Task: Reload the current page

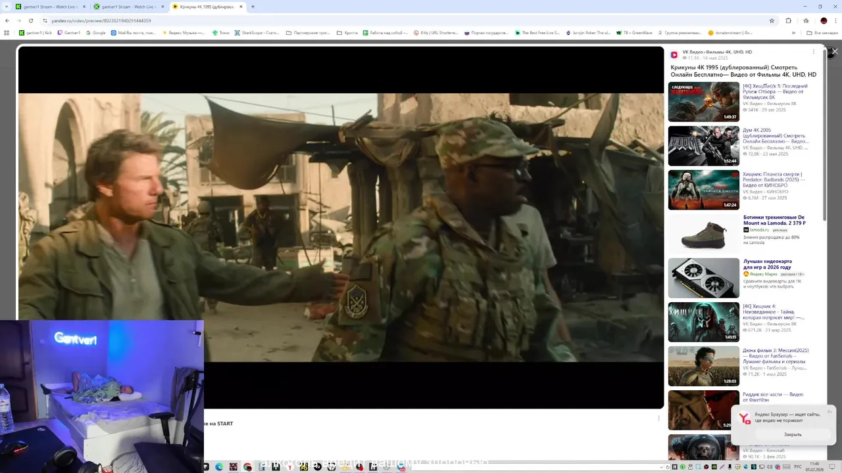Action: point(31,20)
